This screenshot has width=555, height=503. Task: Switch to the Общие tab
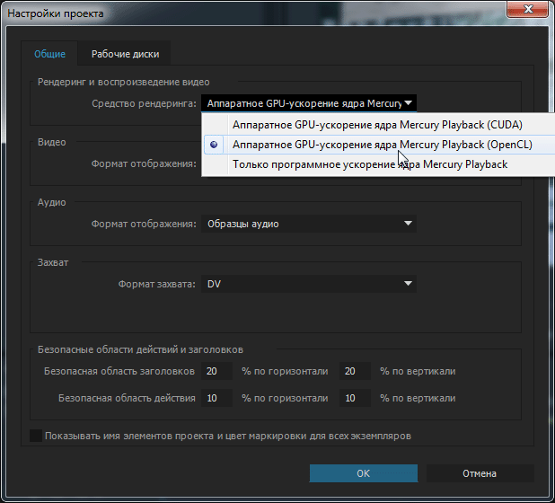pos(49,54)
